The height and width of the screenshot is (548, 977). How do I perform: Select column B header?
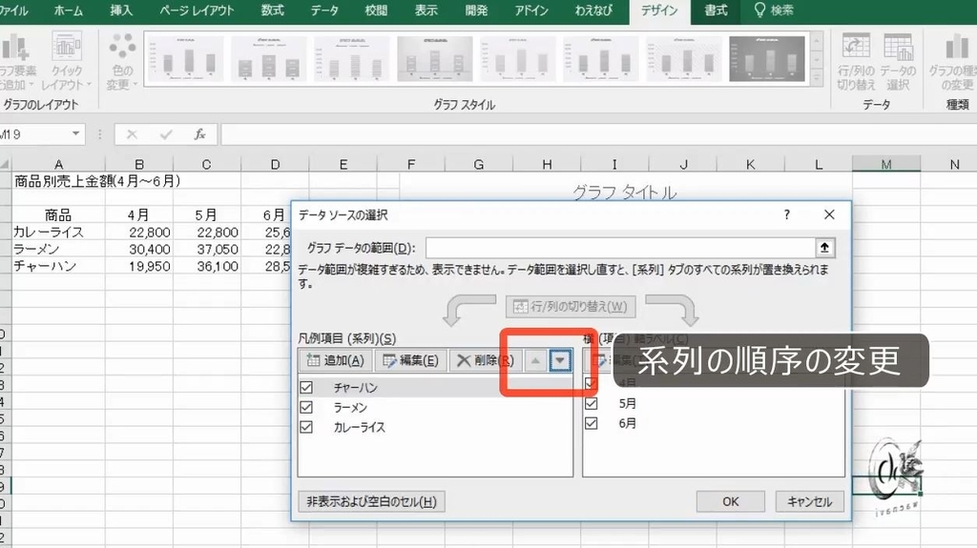click(139, 164)
